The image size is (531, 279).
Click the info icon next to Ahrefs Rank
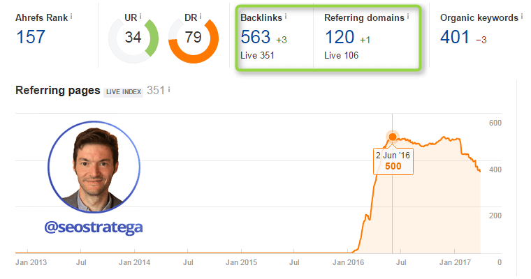point(71,17)
